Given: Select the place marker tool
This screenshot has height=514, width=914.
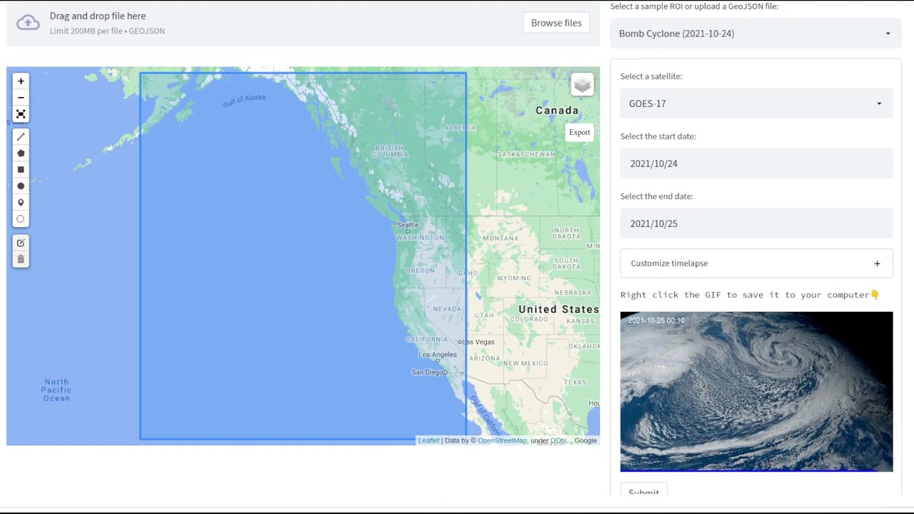Looking at the screenshot, I should point(21,202).
